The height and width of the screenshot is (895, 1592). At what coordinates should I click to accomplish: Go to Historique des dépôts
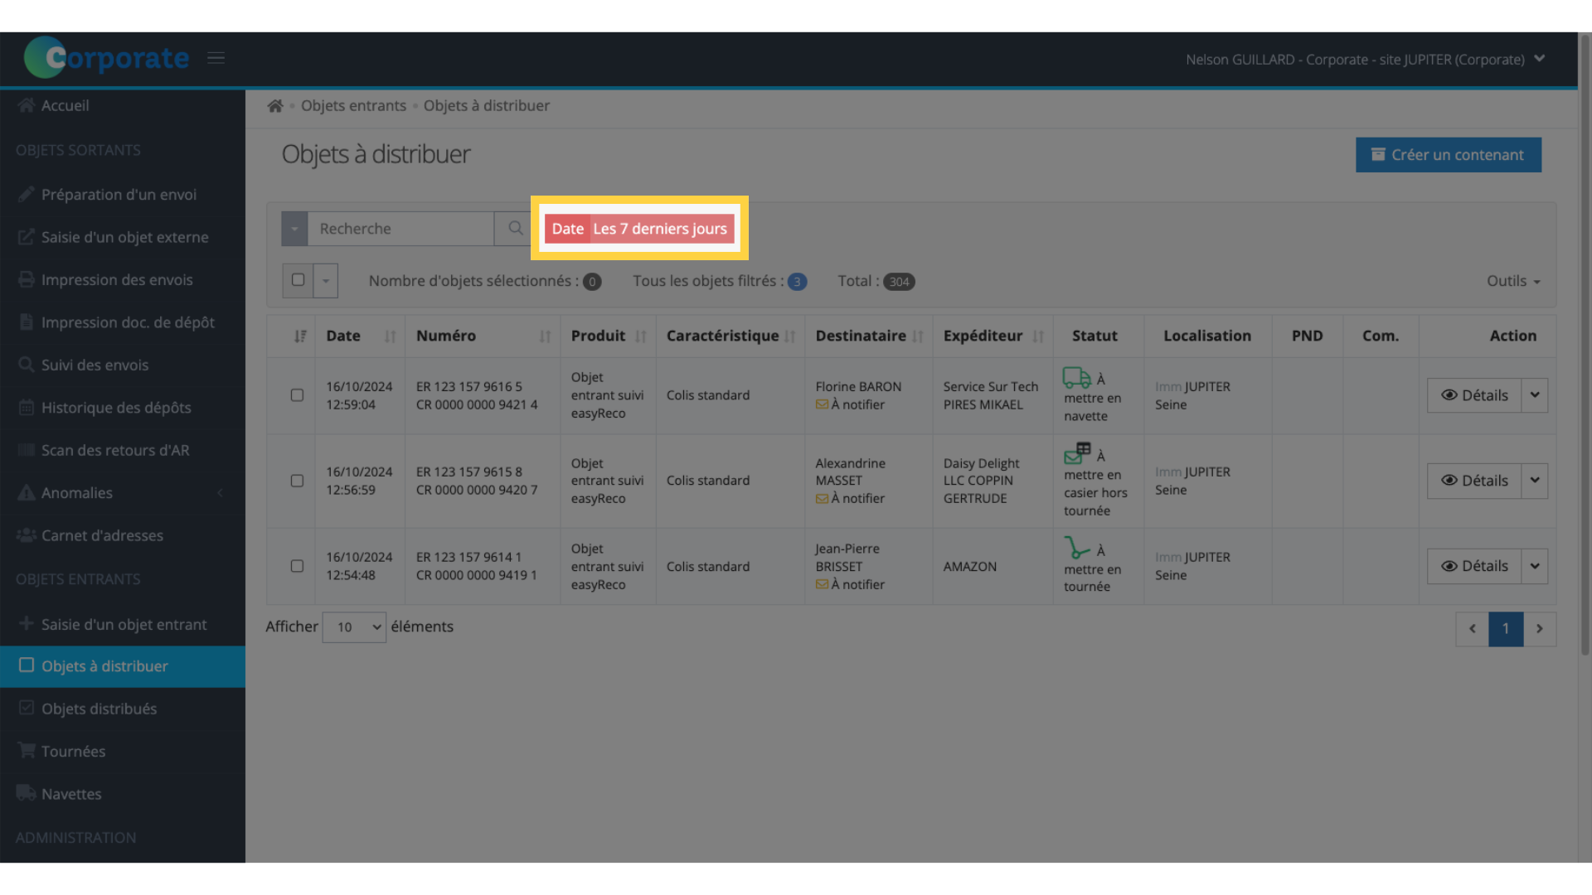[x=123, y=408]
